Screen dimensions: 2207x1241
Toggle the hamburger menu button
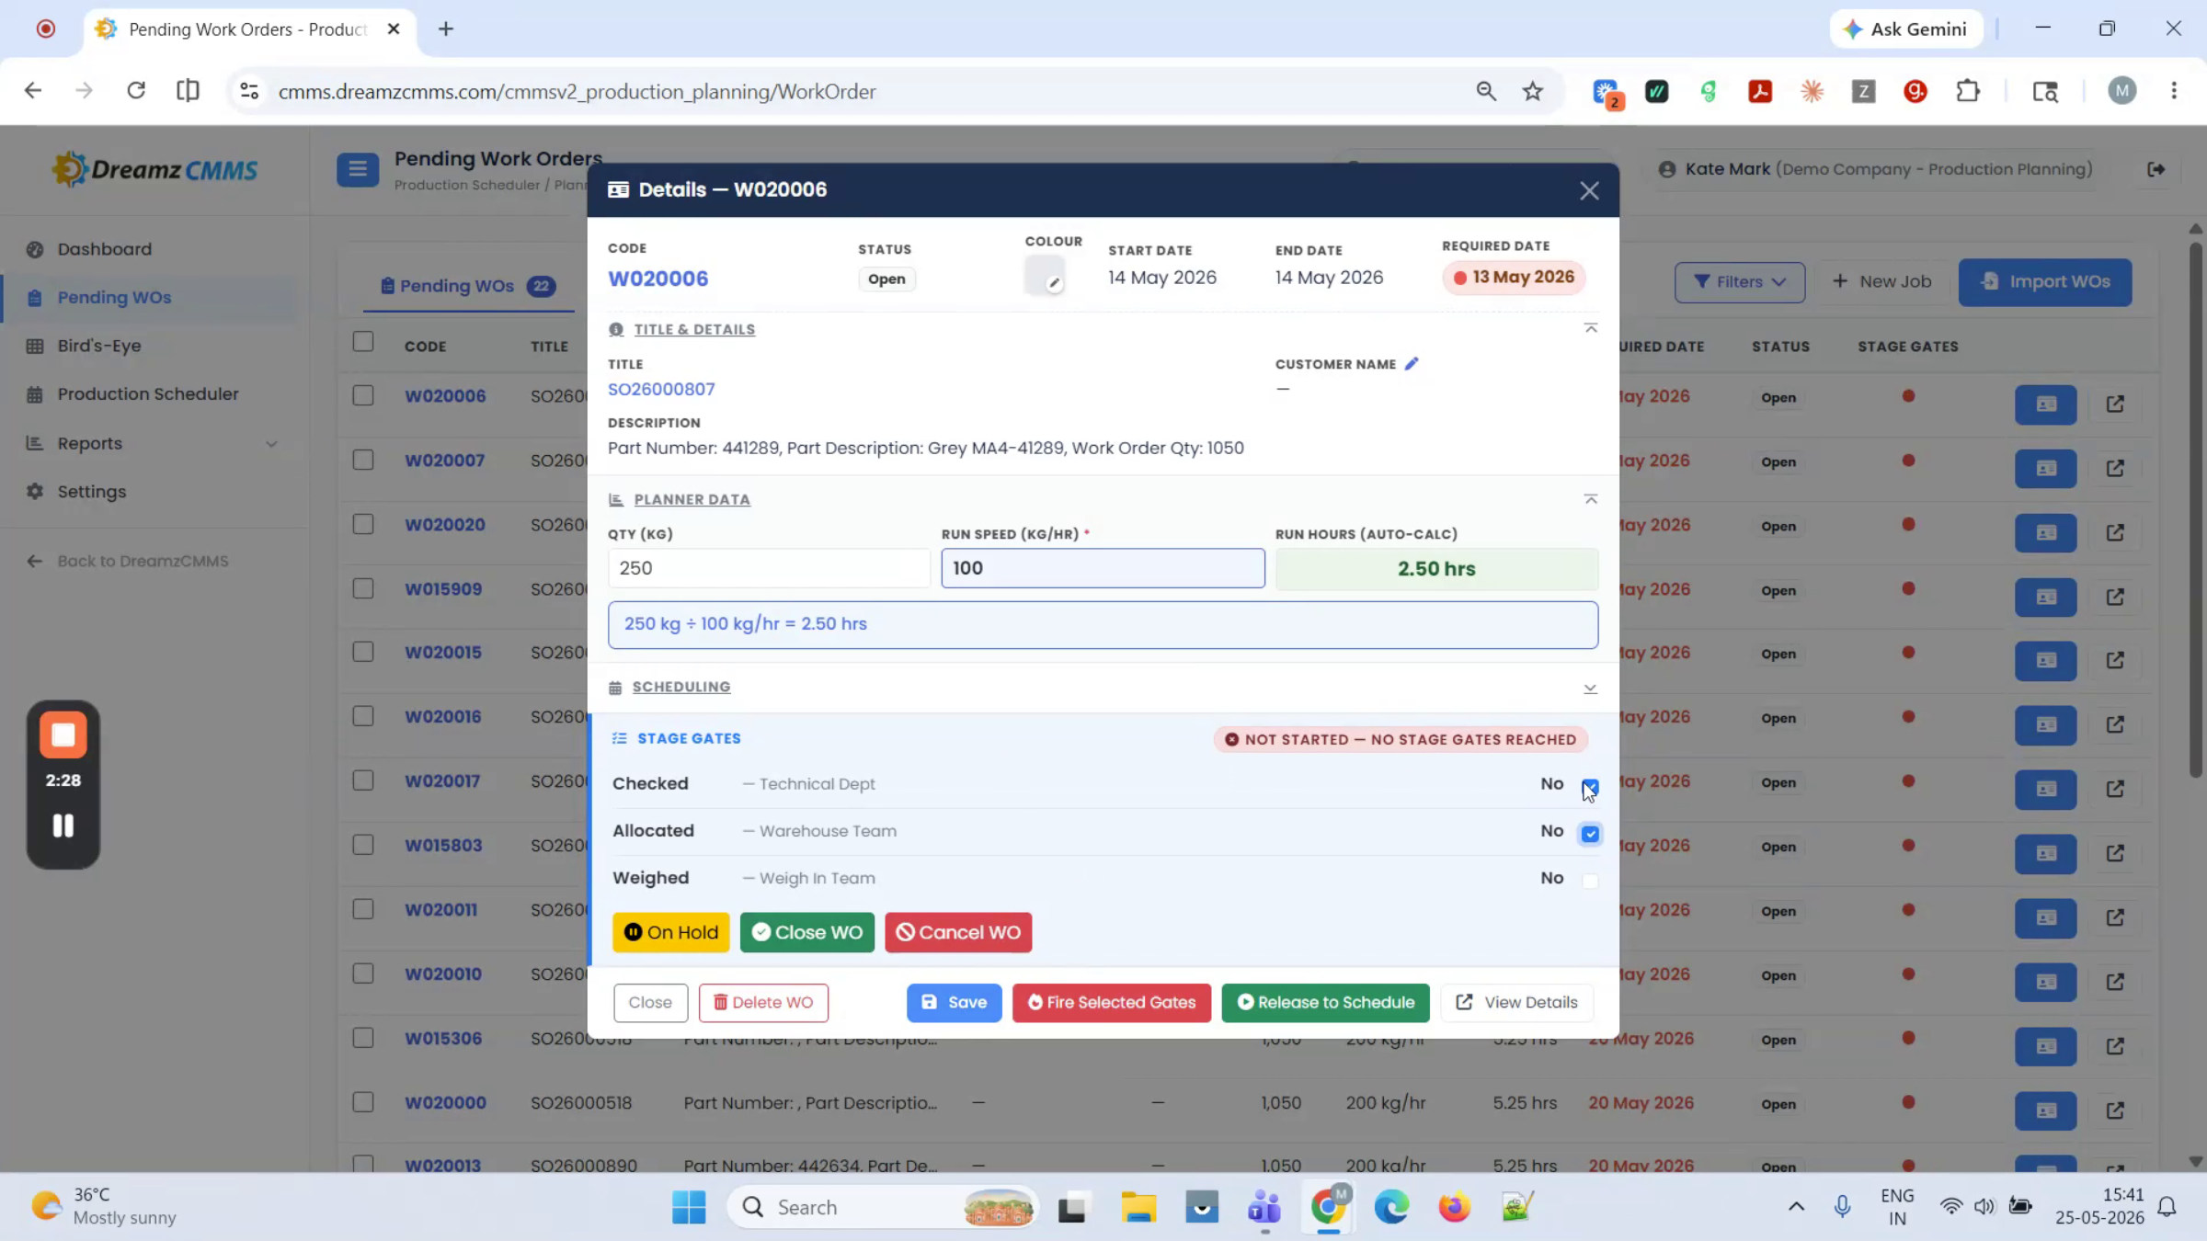point(358,169)
